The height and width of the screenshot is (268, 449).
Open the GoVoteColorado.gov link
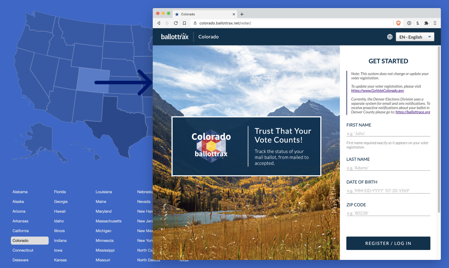point(378,91)
